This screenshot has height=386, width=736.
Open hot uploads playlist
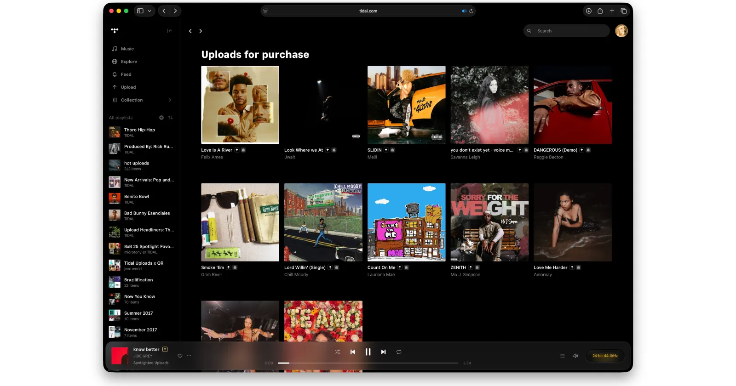coord(141,165)
